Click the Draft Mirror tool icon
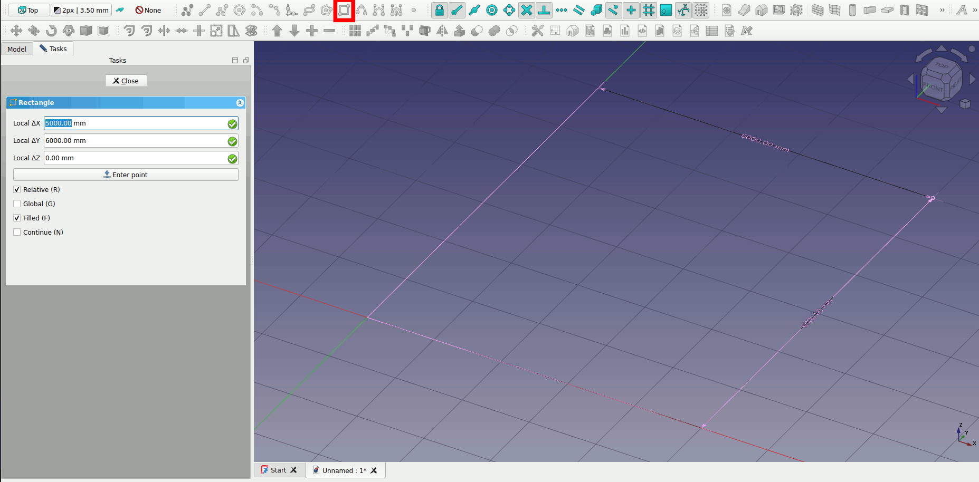 click(442, 31)
